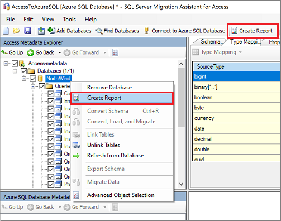Click the Open Project folder icon
This screenshot has height=221, width=281.
point(16,31)
